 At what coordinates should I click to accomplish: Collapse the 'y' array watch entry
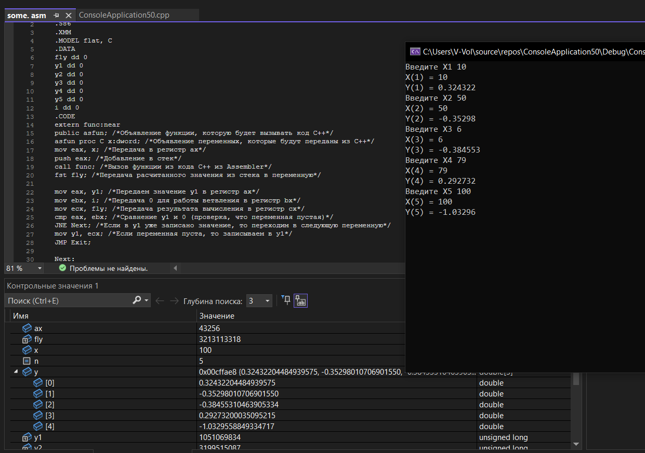[15, 372]
